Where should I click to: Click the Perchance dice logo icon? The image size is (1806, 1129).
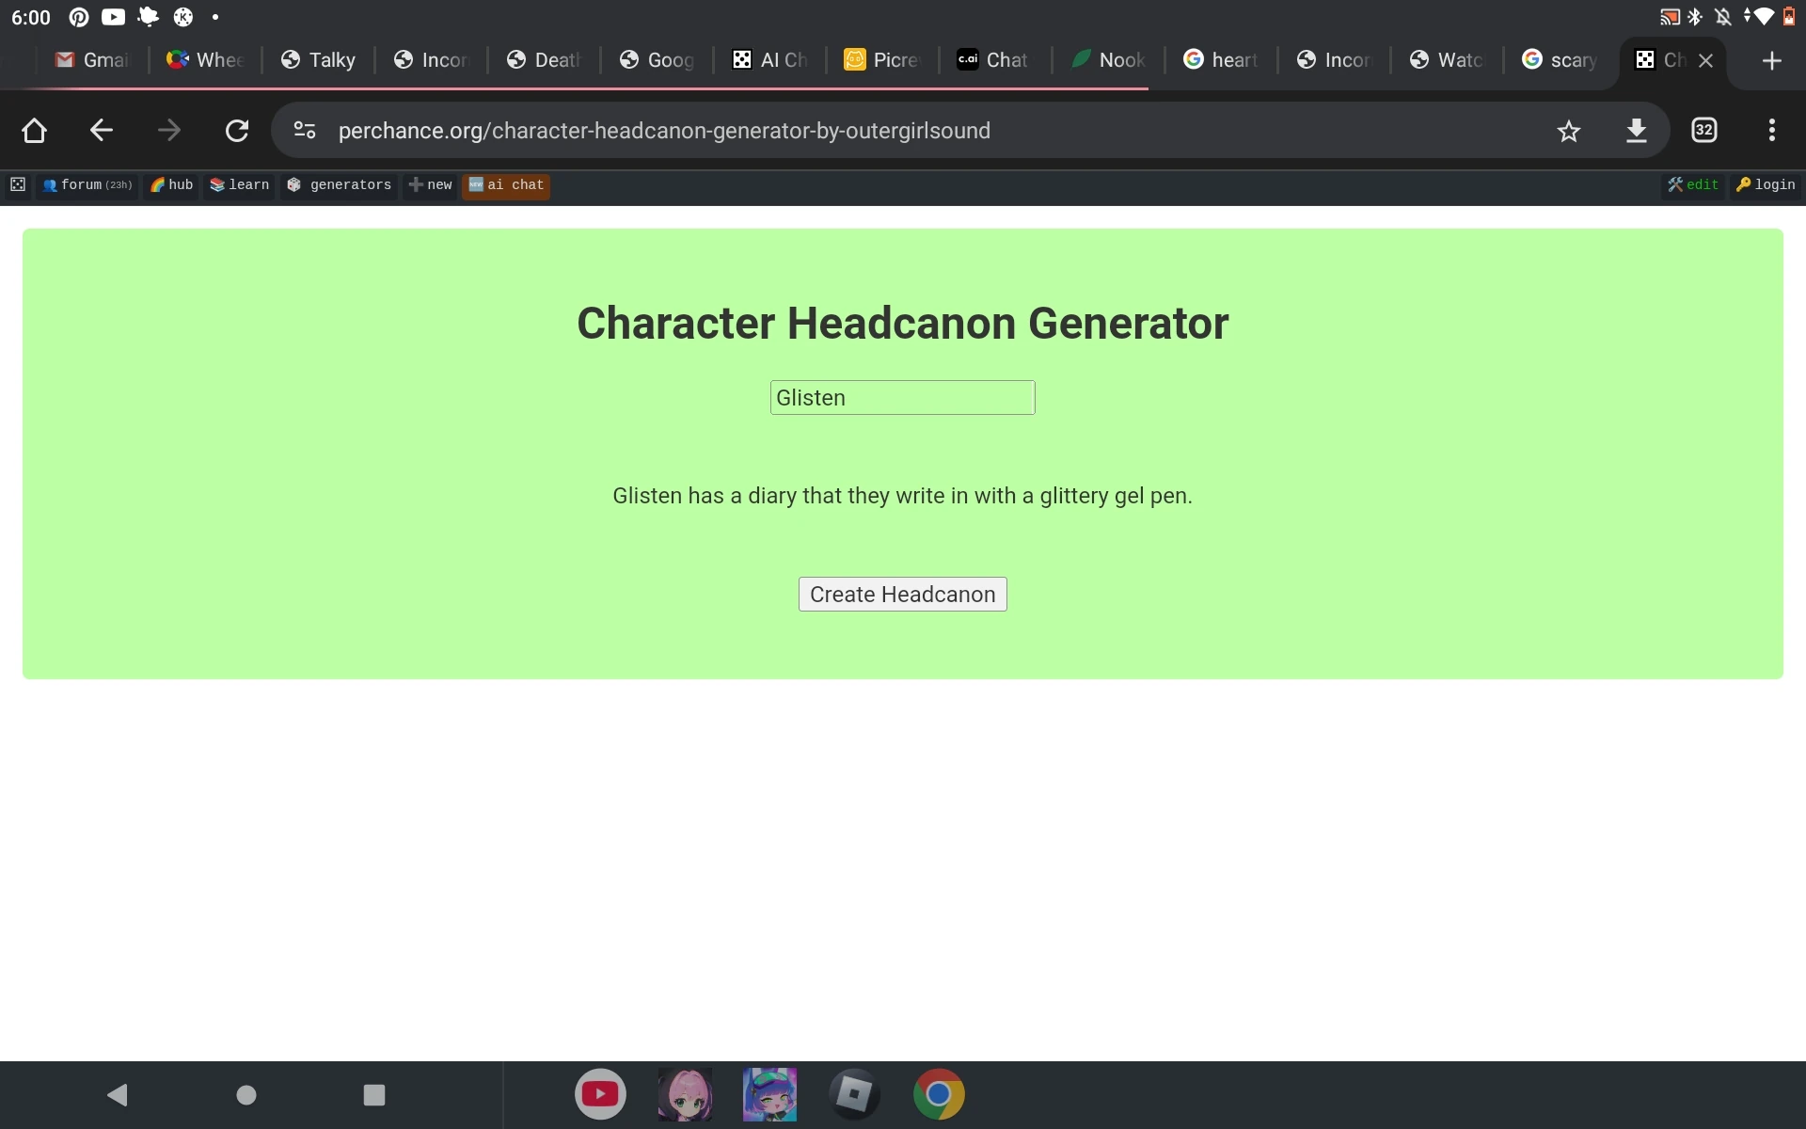click(x=18, y=185)
